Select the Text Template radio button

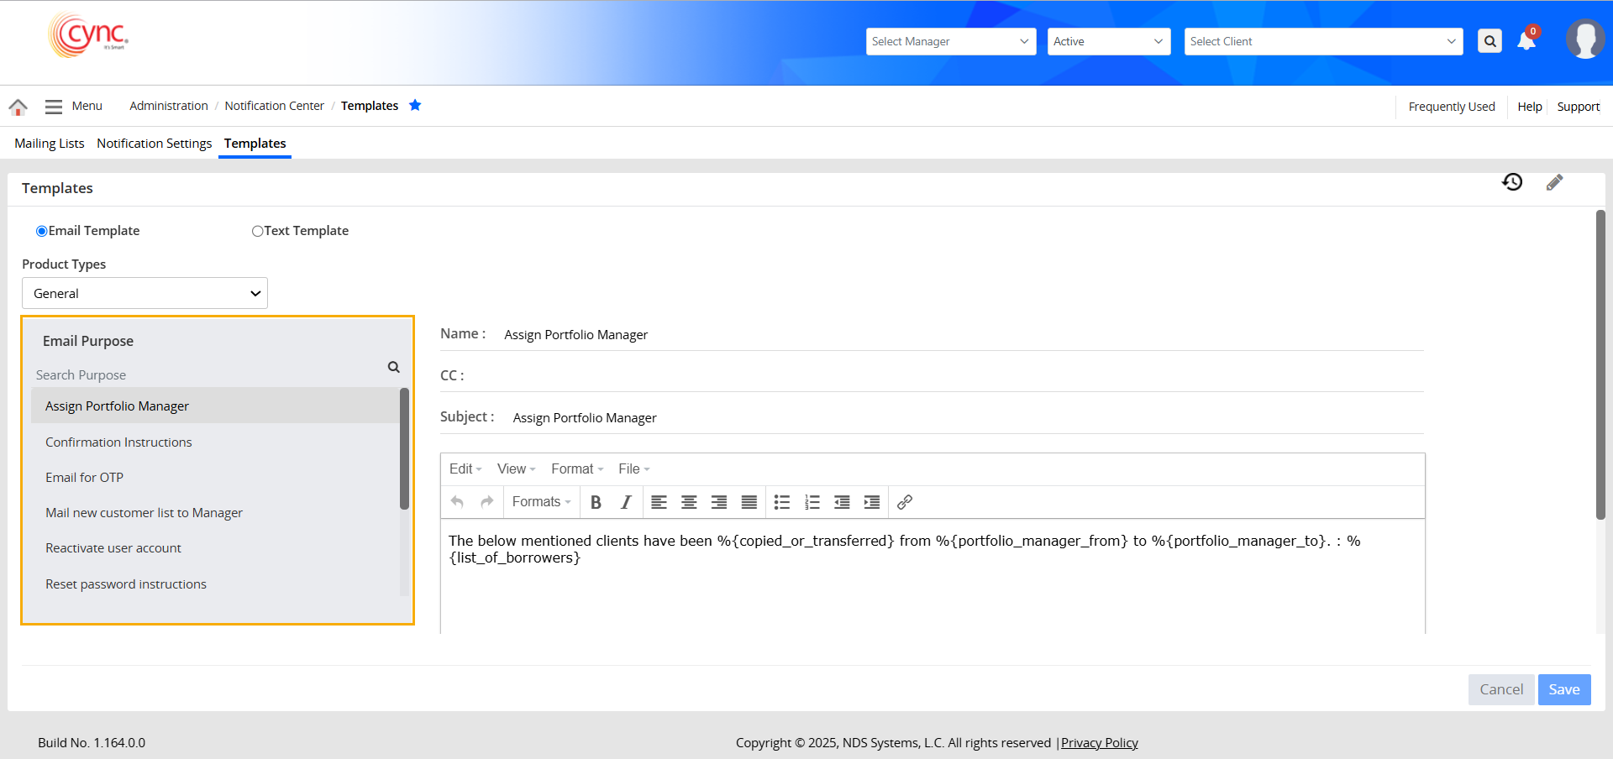pos(258,231)
